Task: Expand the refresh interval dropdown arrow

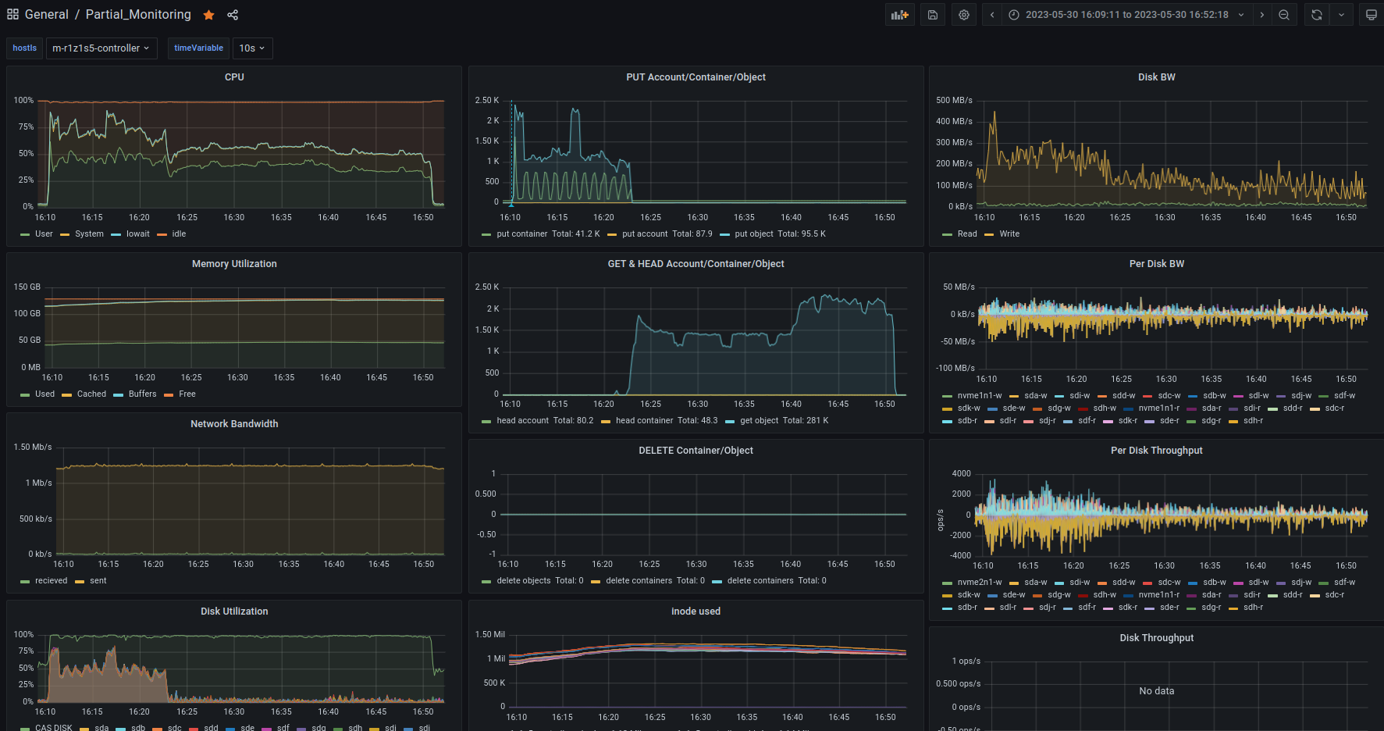Action: (x=1341, y=15)
